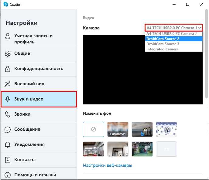This screenshot has height=180, width=209.
Task: Click the magic wand icon for Внешний вид
Action: pos(8,84)
